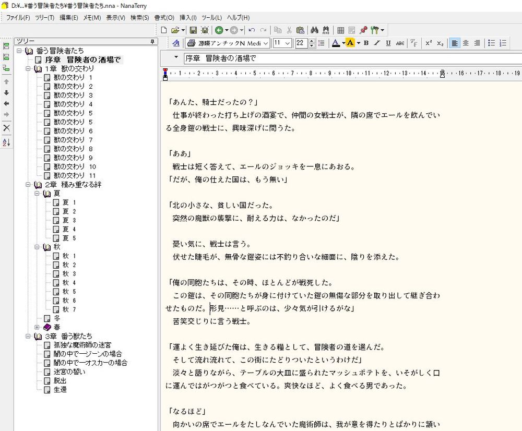Select the 獣の交わり 11 node
The image size is (522, 431).
(75, 175)
